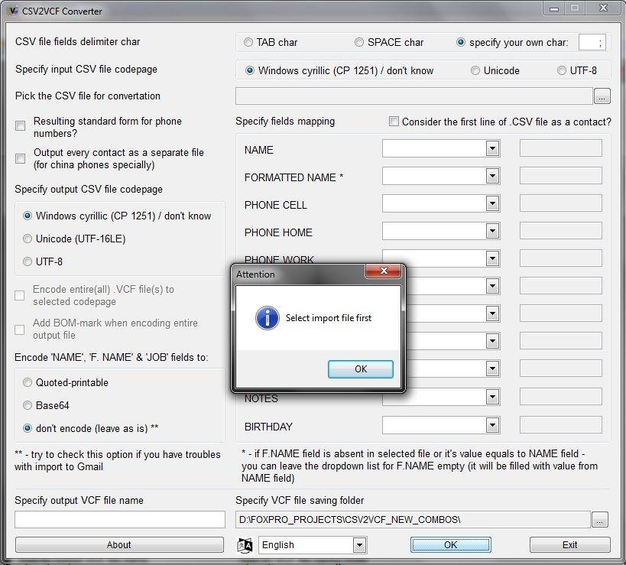Viewport: 626px width, 565px height.
Task: Browse for CSV file with the "..." button
Action: (602, 96)
